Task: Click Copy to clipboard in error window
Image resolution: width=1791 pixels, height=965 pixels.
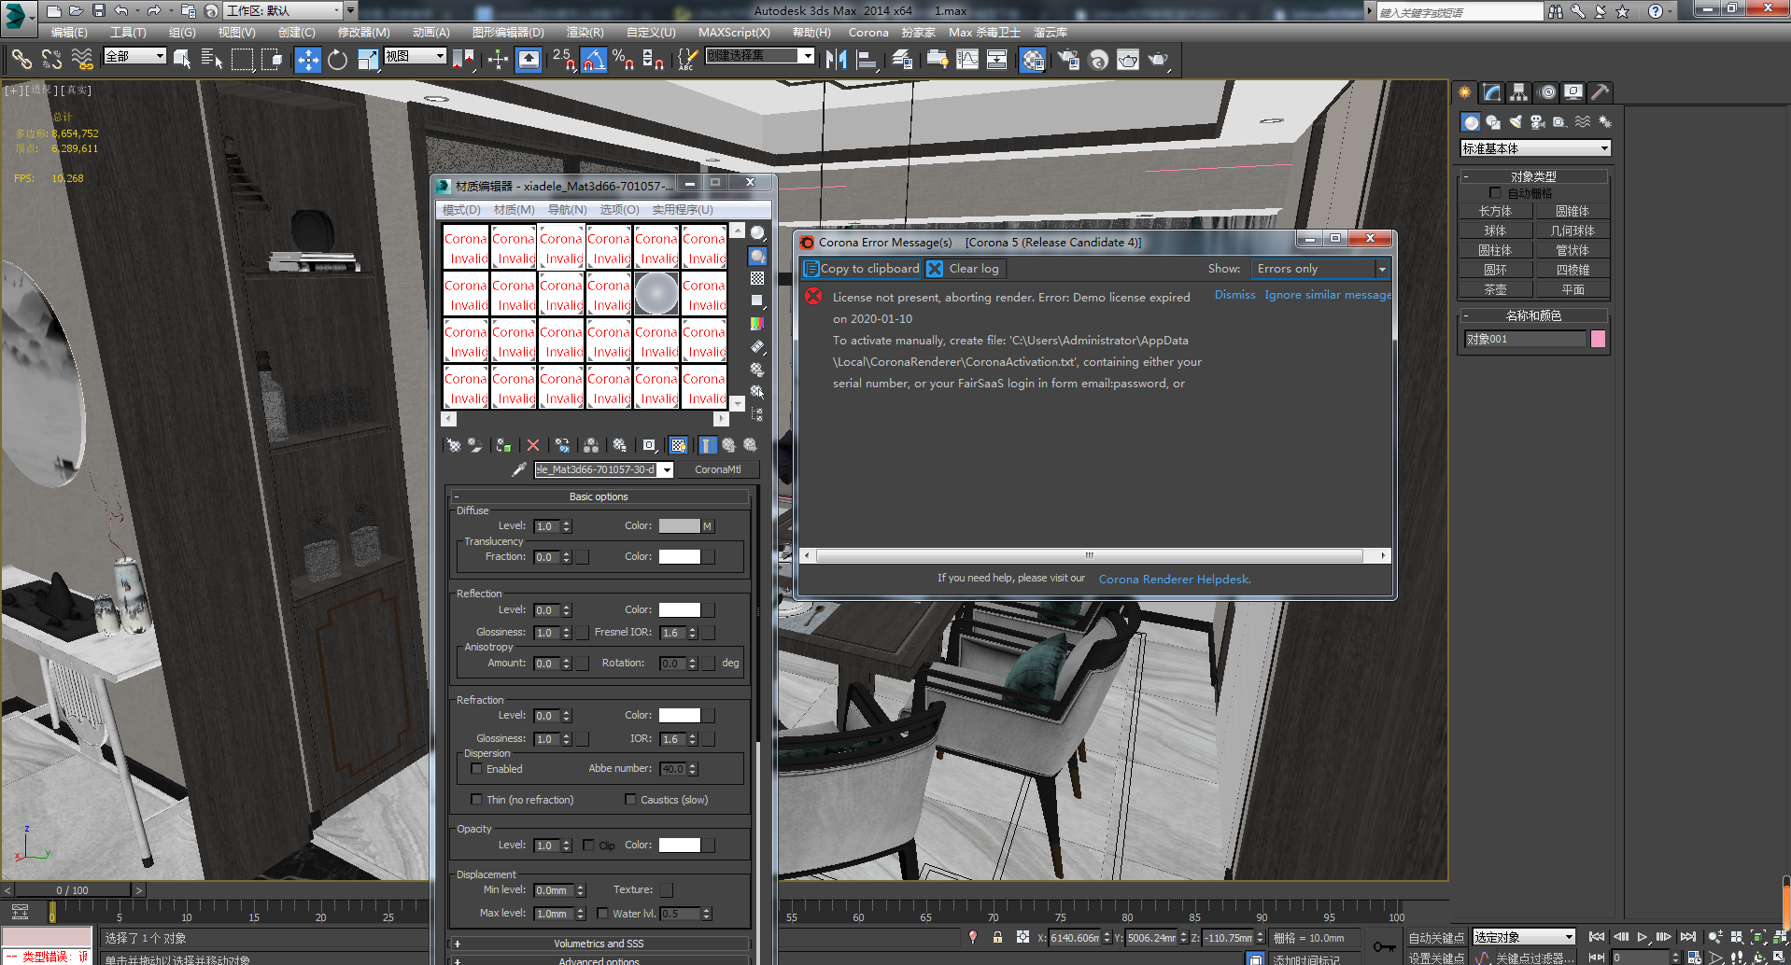Action: 861,269
